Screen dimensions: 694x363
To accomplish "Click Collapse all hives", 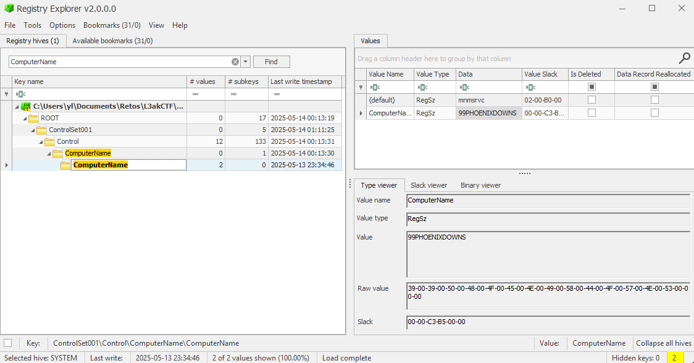I will 663,343.
